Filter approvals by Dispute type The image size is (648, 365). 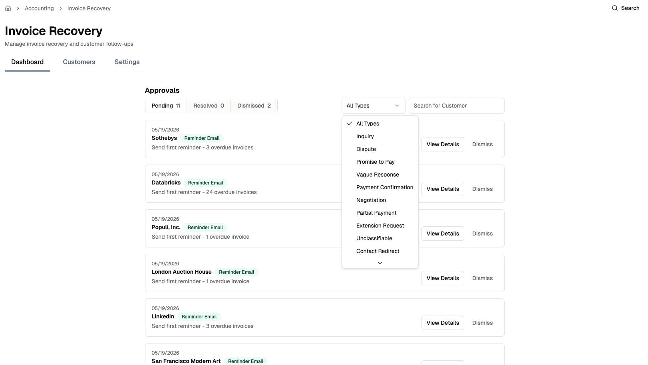point(380,149)
